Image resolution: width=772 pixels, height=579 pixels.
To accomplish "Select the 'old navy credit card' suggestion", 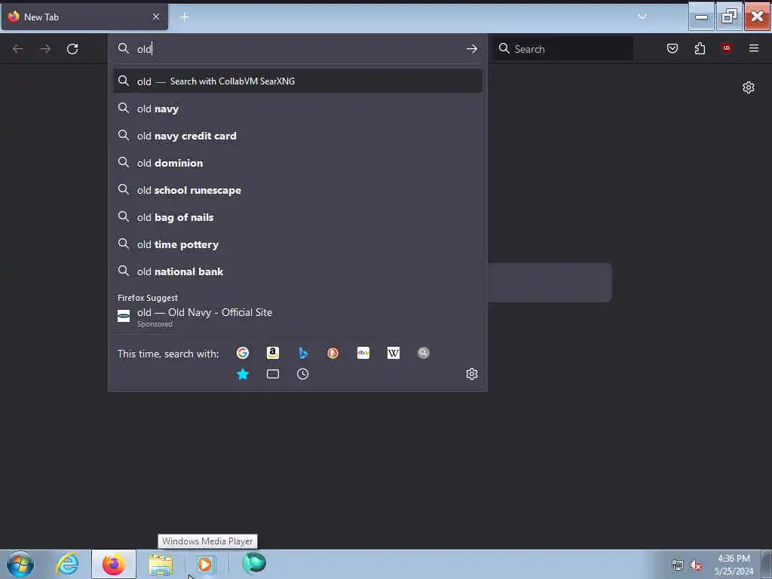I will (x=298, y=136).
